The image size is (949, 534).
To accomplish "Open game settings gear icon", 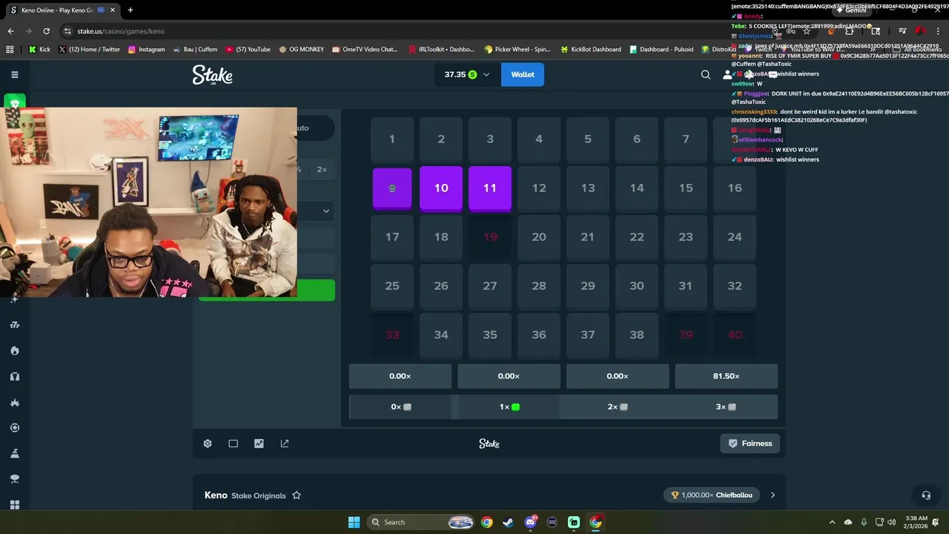I will pos(208,444).
